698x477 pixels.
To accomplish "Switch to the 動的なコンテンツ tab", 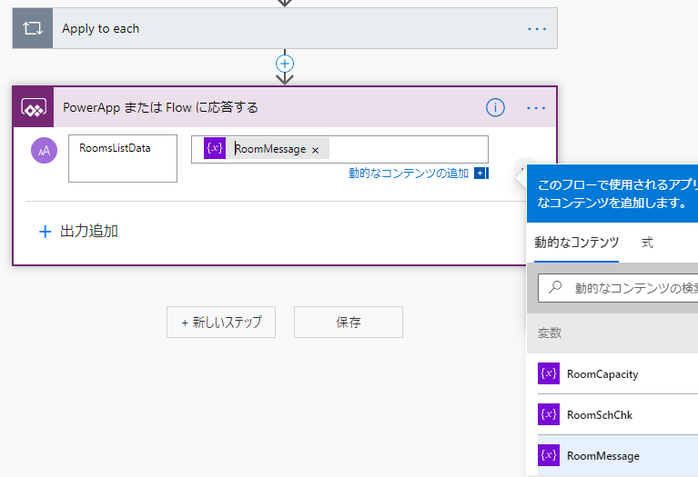I will point(576,243).
